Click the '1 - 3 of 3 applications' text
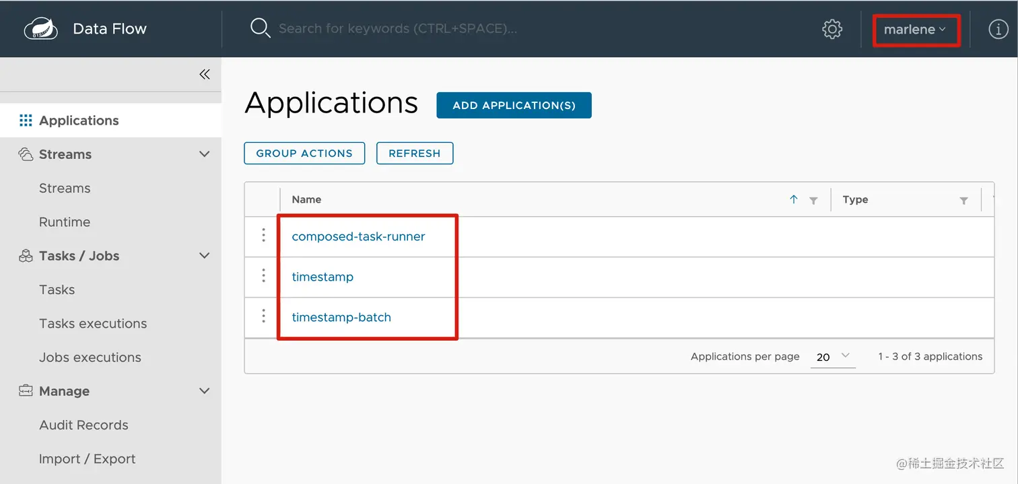 930,356
